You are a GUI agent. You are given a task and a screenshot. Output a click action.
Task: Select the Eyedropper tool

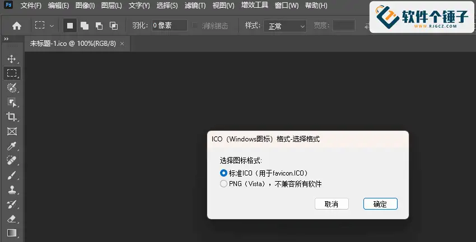coord(12,146)
